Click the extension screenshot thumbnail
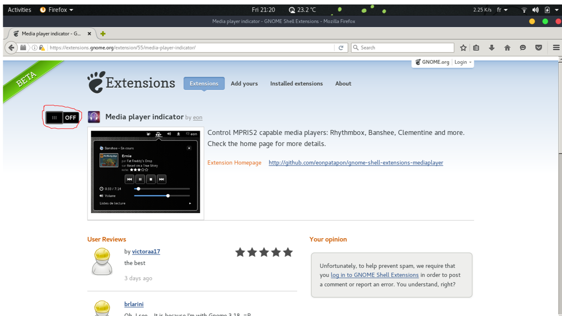The height and width of the screenshot is (316, 562). [x=145, y=172]
